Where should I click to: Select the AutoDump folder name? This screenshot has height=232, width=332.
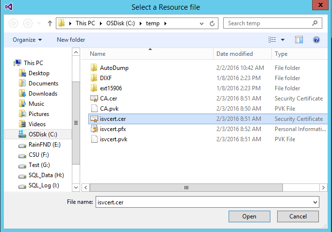[114, 68]
